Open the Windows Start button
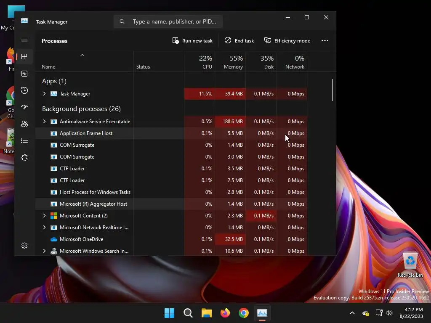431x323 pixels. (x=169, y=313)
